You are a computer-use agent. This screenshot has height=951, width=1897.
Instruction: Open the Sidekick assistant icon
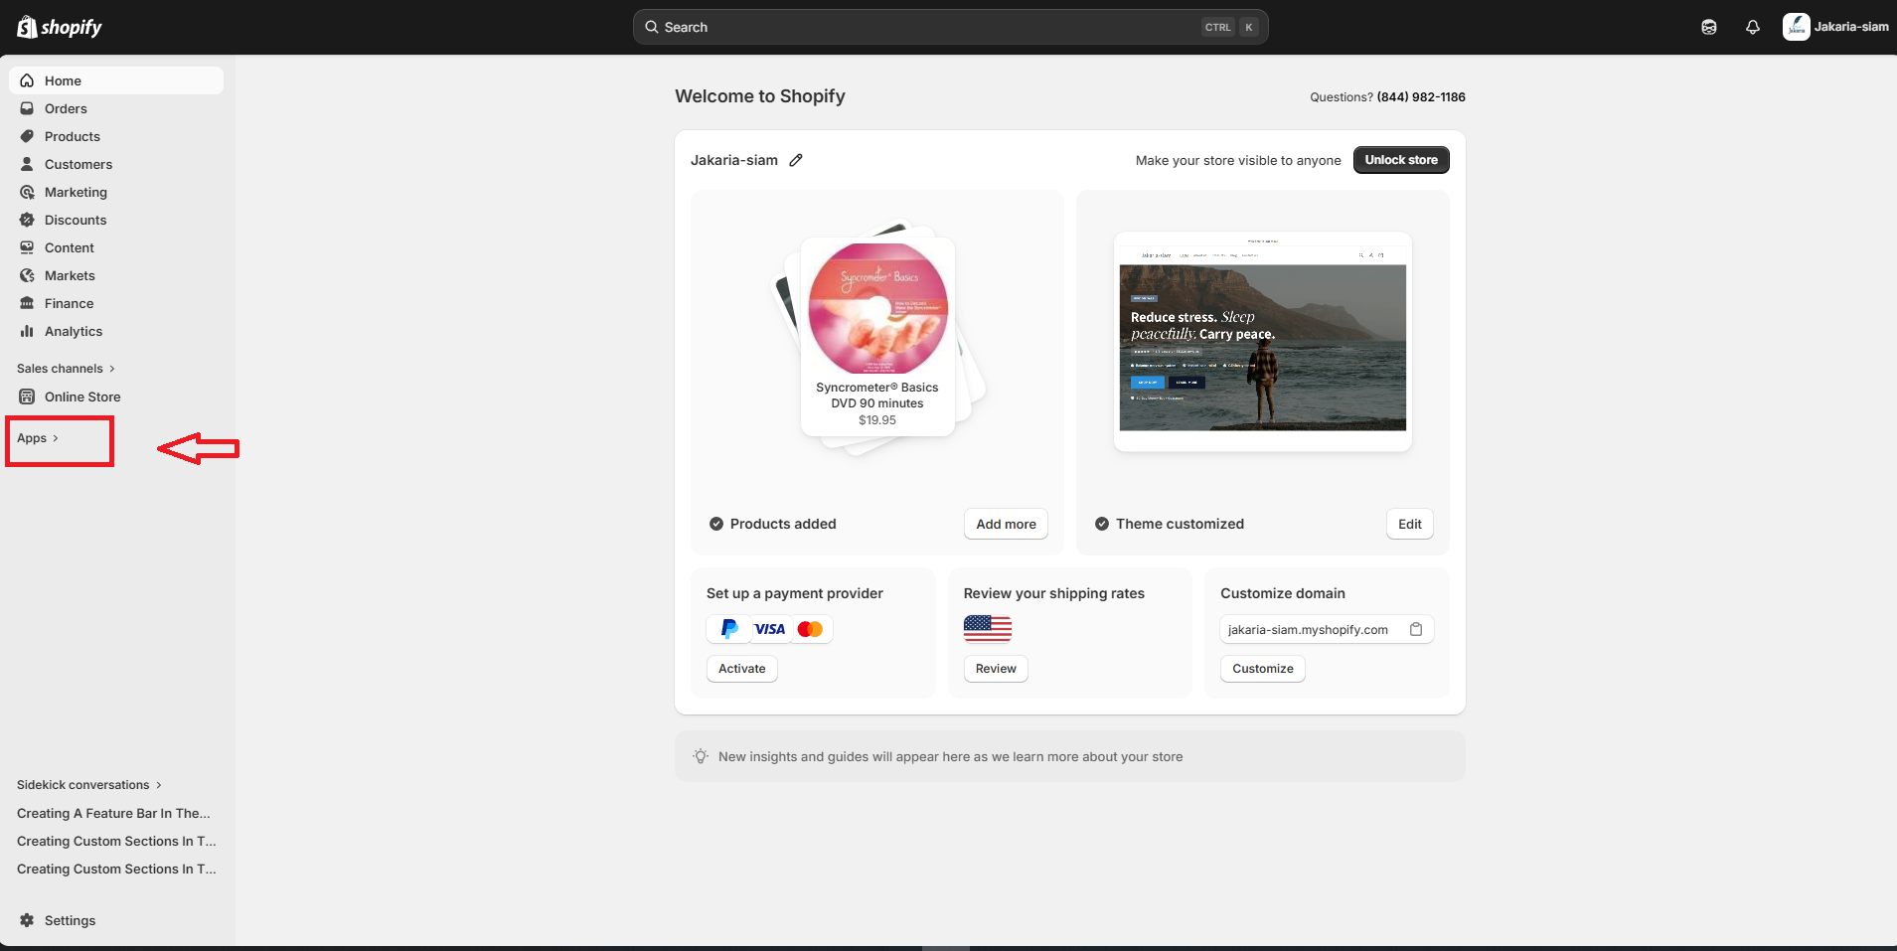click(1708, 27)
